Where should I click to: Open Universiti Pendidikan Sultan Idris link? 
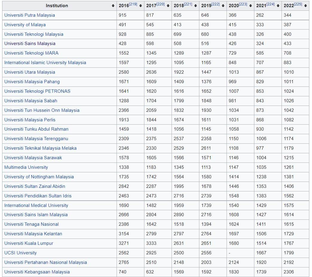pos(38,196)
